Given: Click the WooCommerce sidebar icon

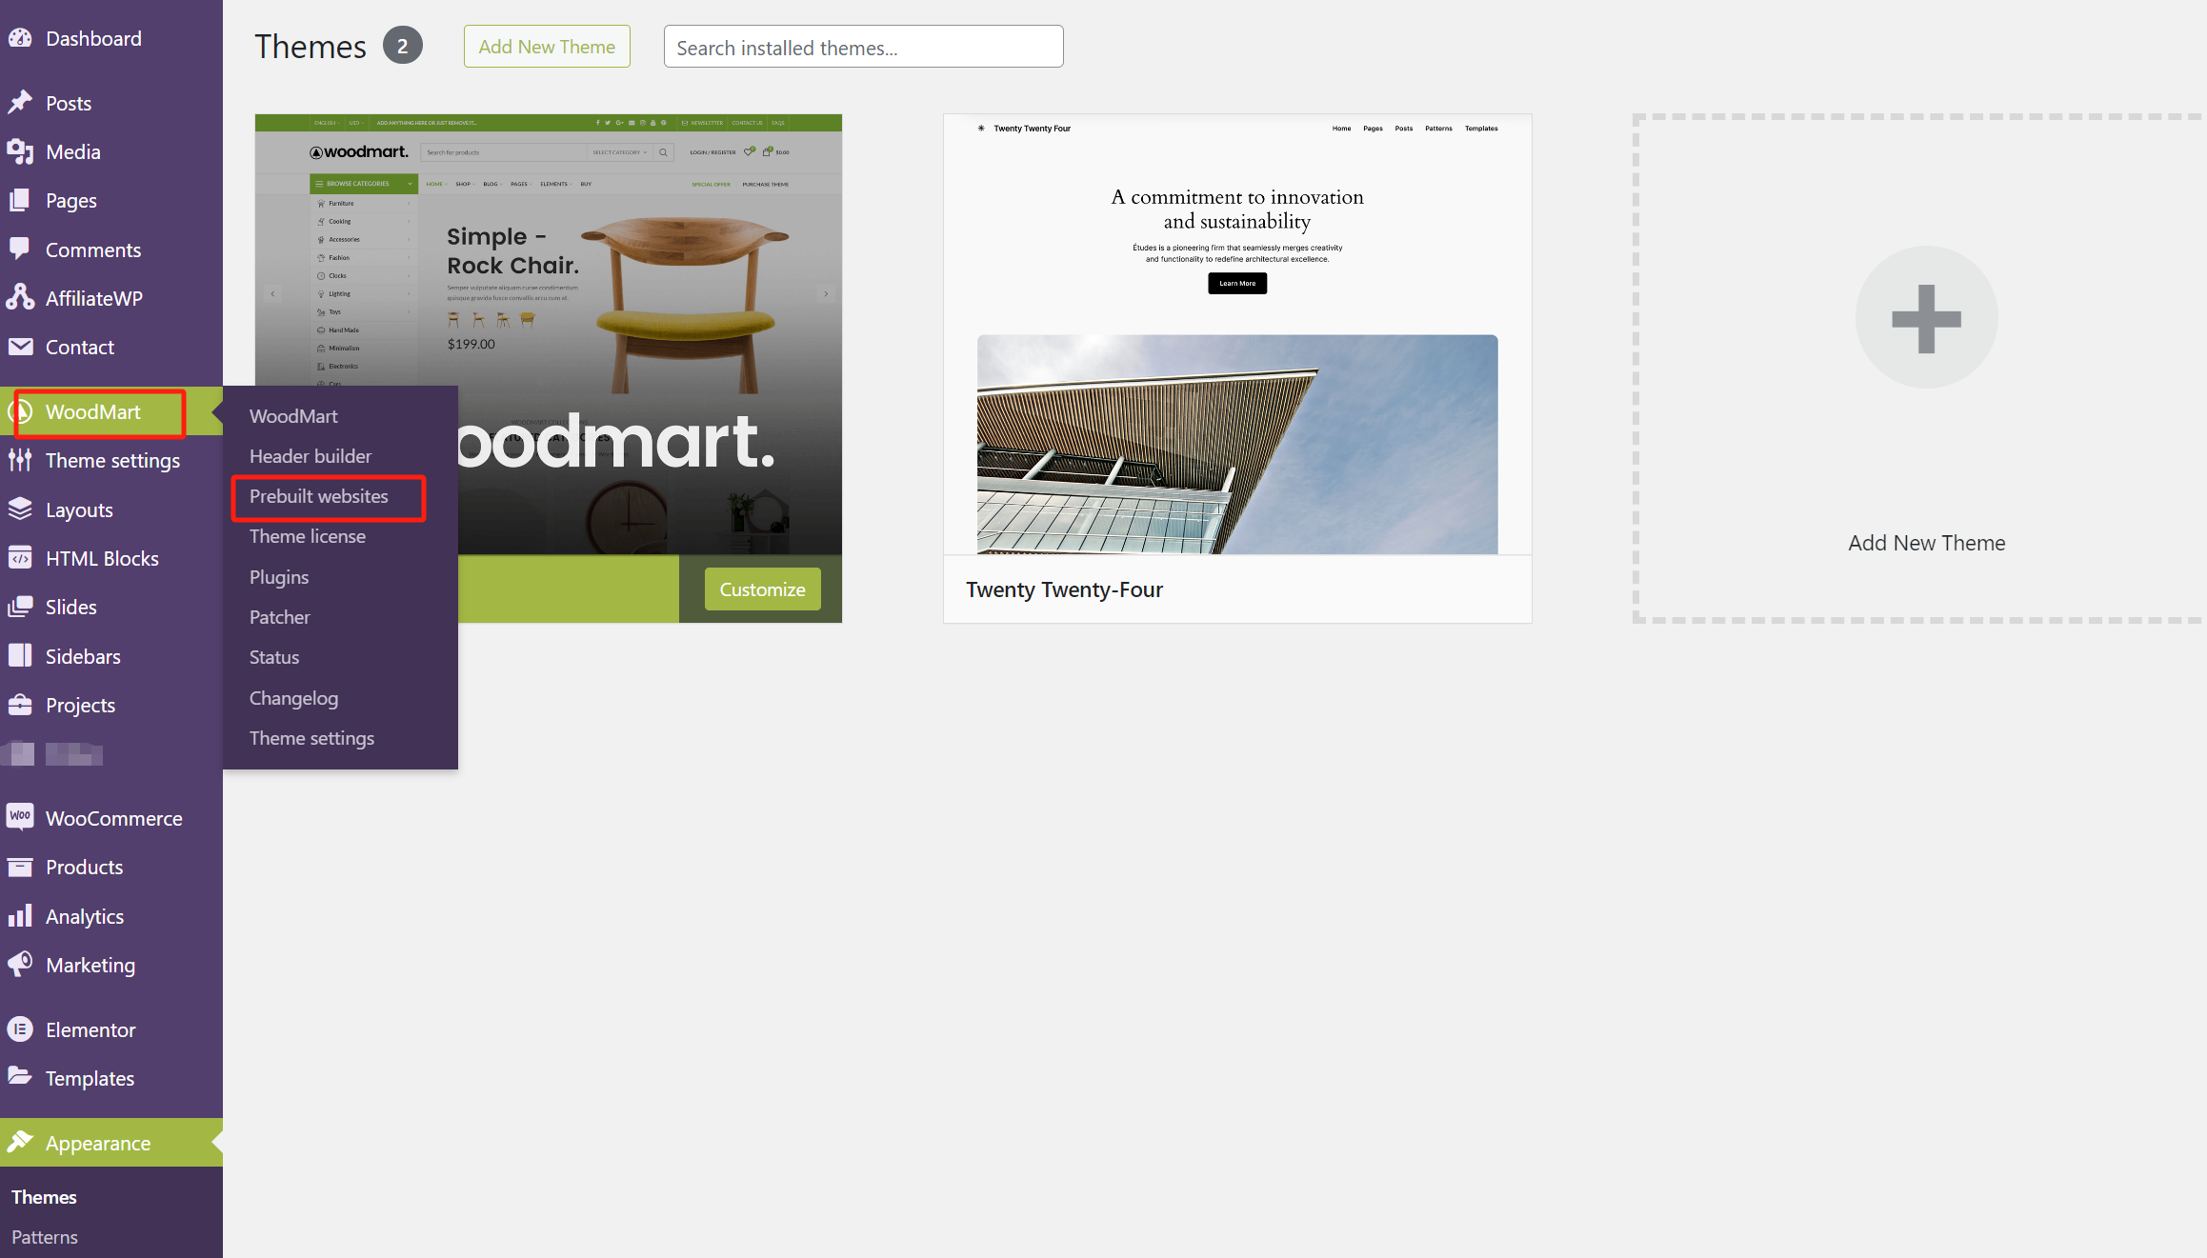Looking at the screenshot, I should tap(21, 817).
